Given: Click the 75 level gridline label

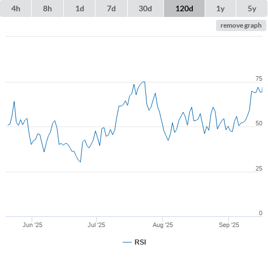Looking at the screenshot, I should [259, 79].
